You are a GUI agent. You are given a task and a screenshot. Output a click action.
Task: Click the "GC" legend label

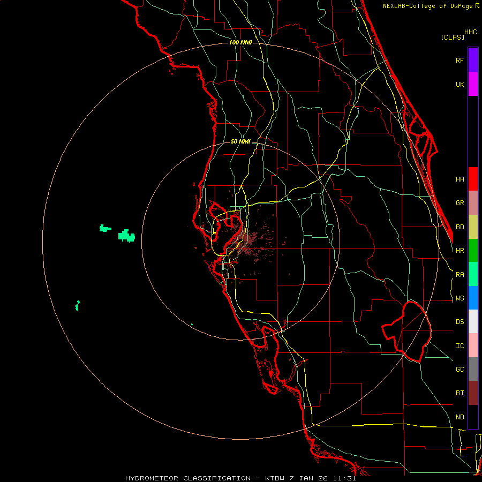(x=460, y=370)
